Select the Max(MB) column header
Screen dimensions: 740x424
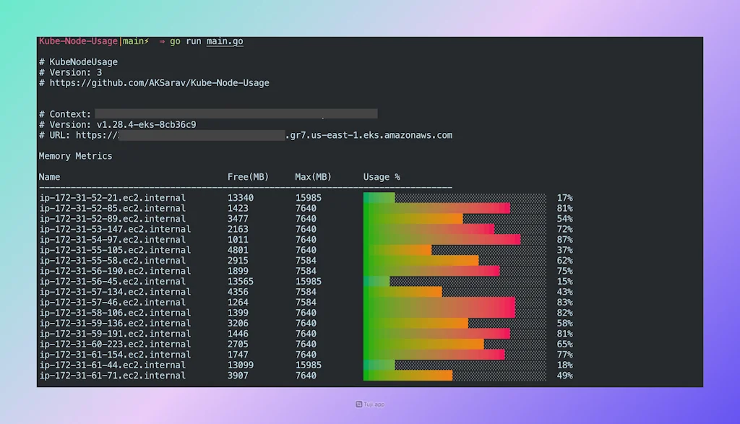click(x=313, y=176)
